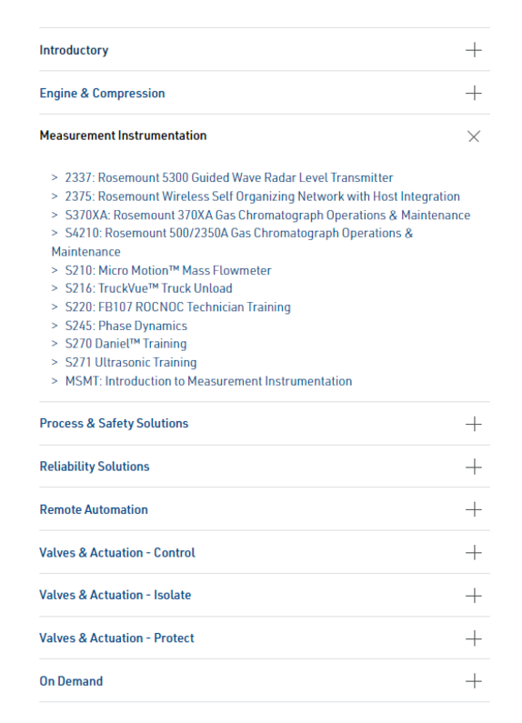The height and width of the screenshot is (723, 522).
Task: Expand Valves & Actuation - Isolate plus icon
Action: tap(474, 596)
